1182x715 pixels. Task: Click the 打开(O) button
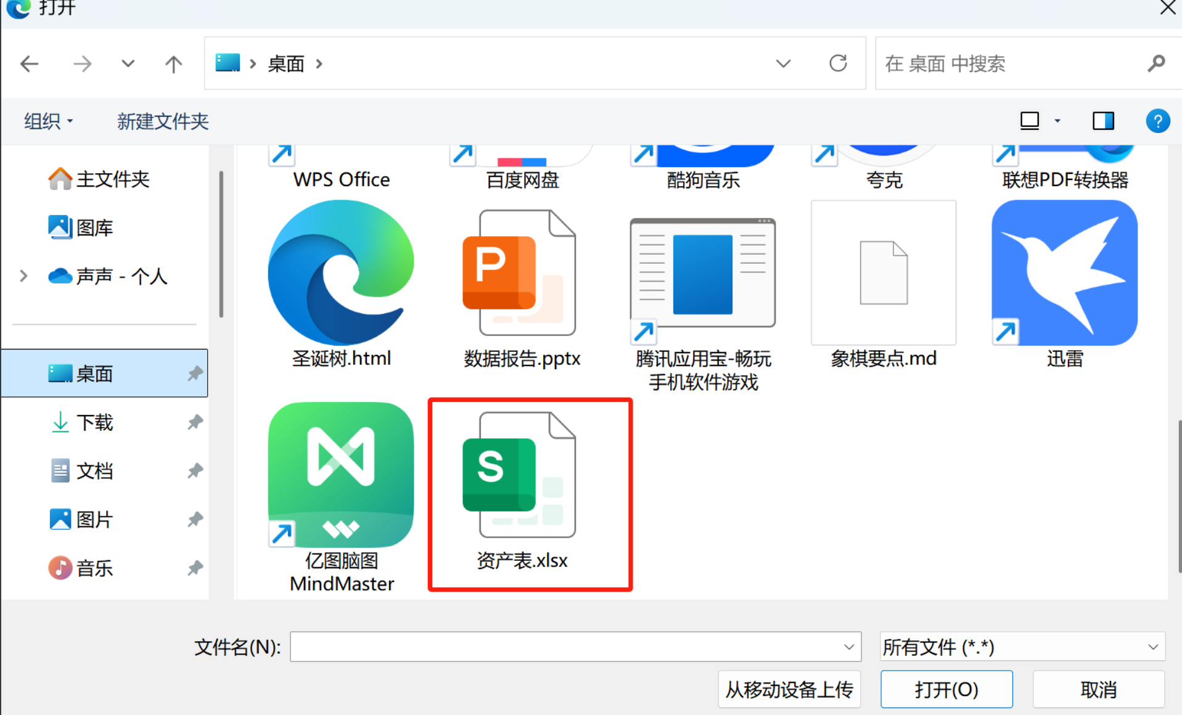(946, 689)
